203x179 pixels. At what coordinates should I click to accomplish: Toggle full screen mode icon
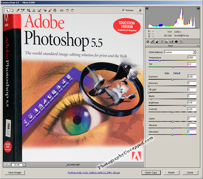140,10
